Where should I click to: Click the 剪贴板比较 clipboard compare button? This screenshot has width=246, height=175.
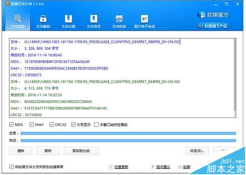pyautogui.click(x=81, y=151)
